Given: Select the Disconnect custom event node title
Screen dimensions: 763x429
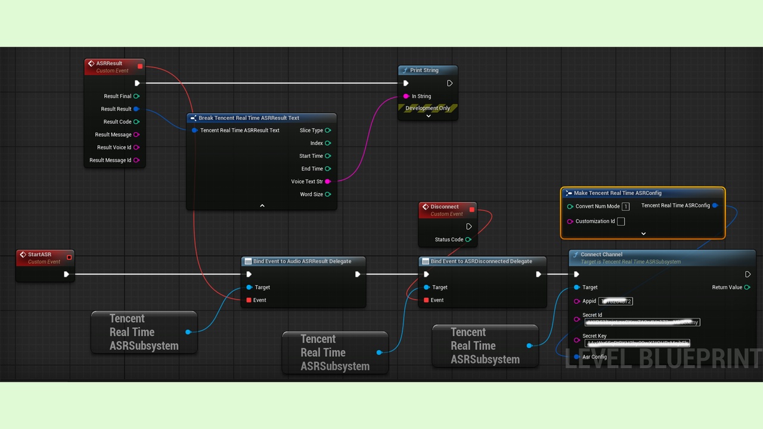Looking at the screenshot, I should click(x=445, y=207).
